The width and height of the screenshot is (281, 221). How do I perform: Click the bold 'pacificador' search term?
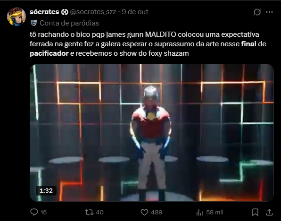tap(49, 53)
